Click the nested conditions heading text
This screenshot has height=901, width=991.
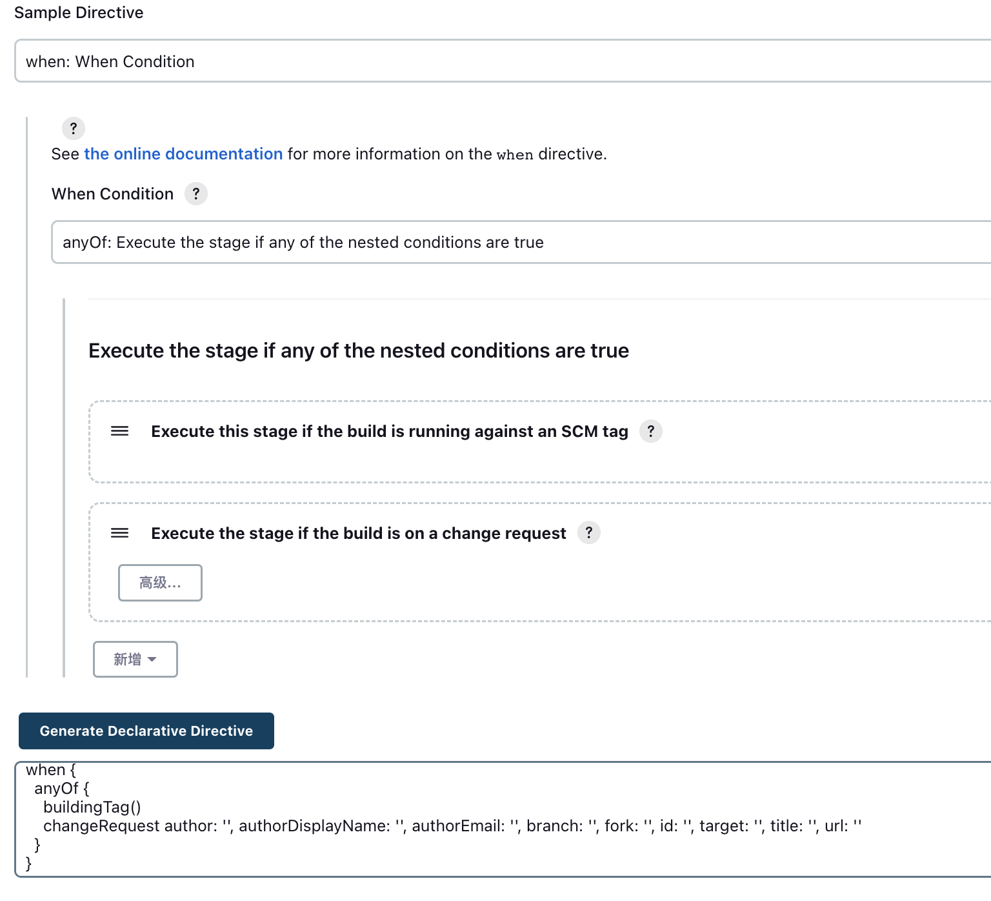pyautogui.click(x=359, y=350)
